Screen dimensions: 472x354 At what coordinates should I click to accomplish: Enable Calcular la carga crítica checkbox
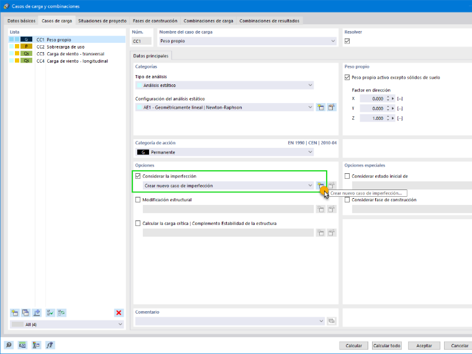(x=138, y=224)
